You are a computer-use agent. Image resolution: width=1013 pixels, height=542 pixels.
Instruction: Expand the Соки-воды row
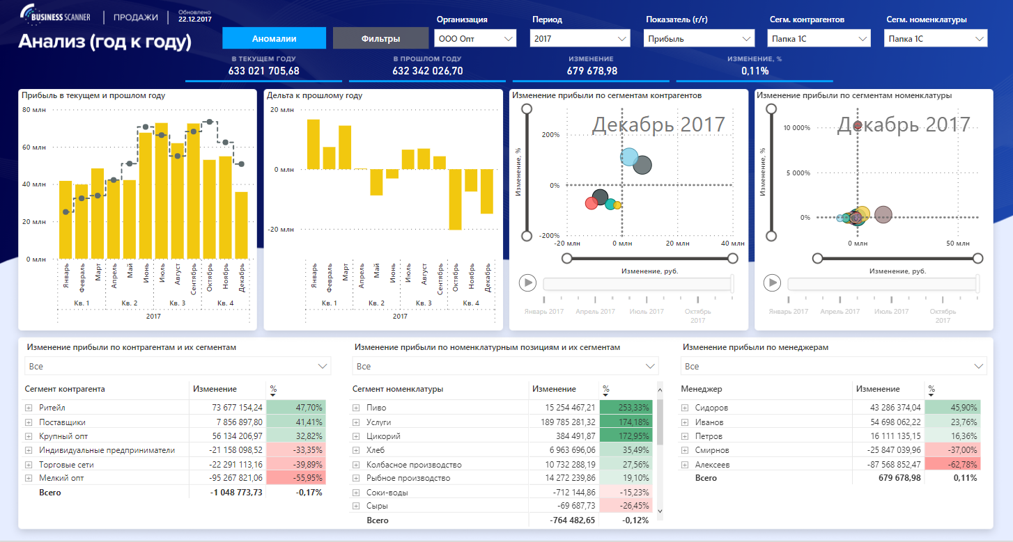click(x=356, y=493)
